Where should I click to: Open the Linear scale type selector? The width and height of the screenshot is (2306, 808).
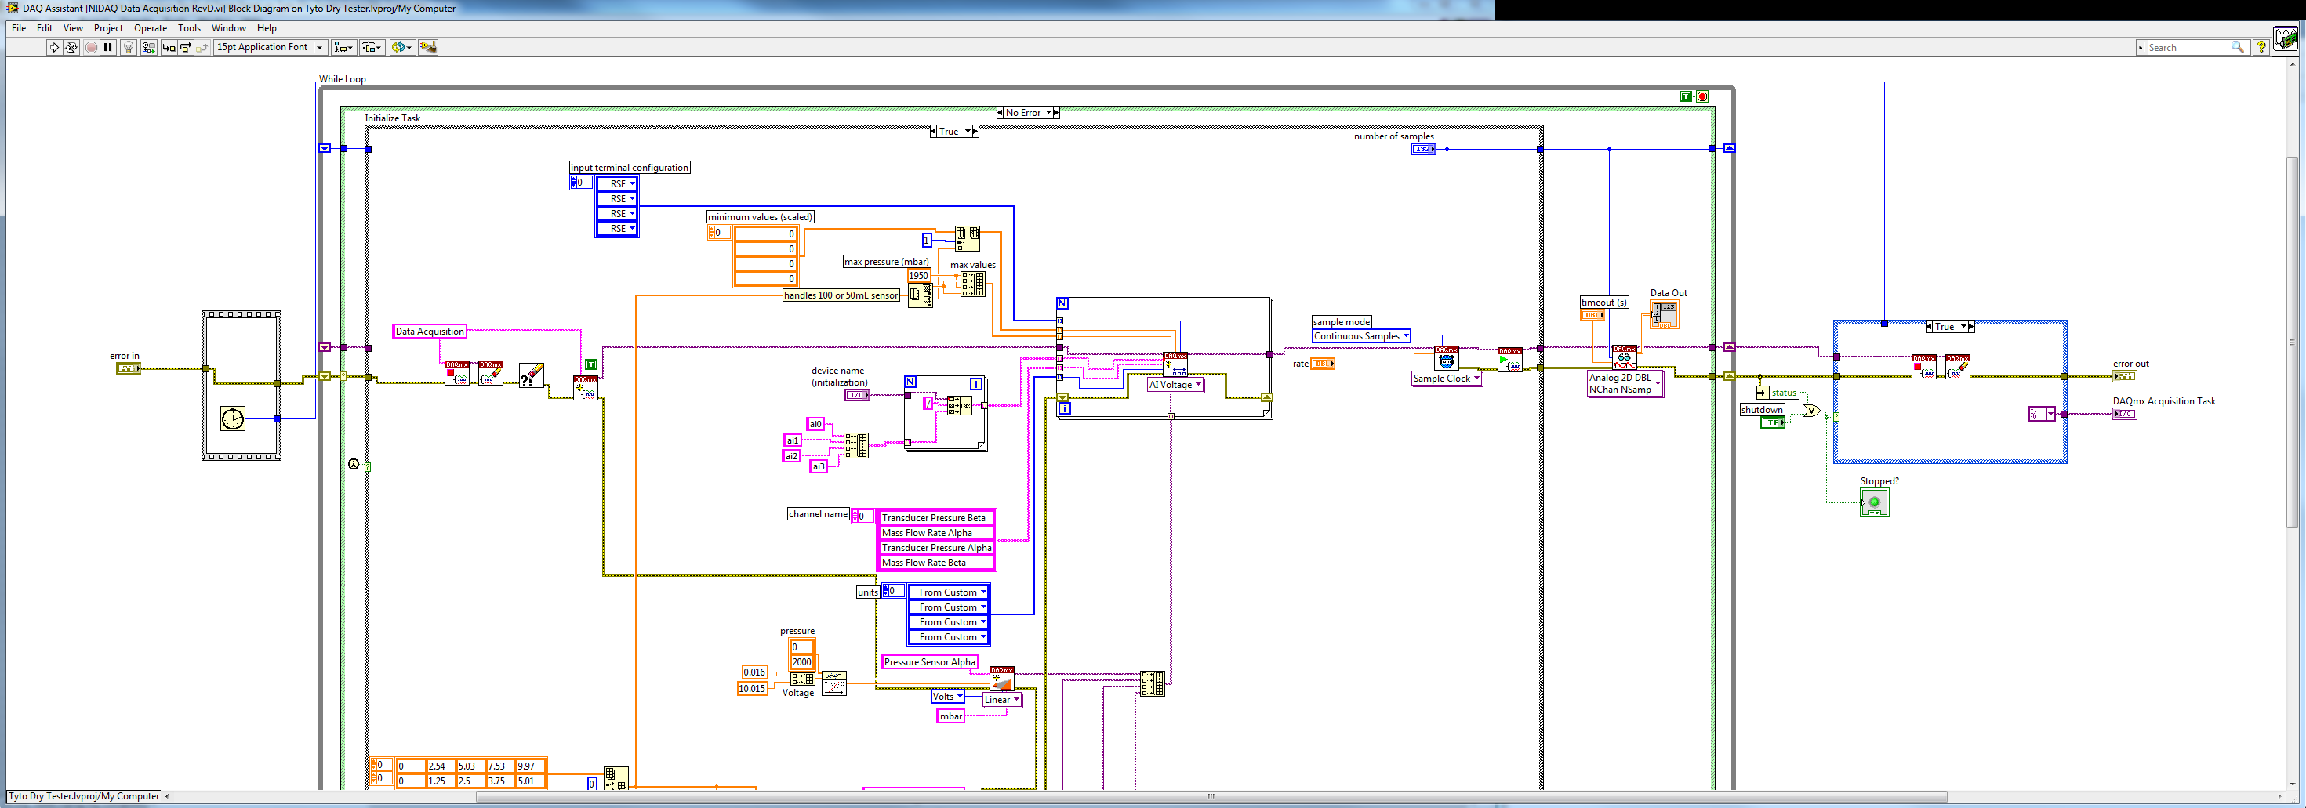1002,700
